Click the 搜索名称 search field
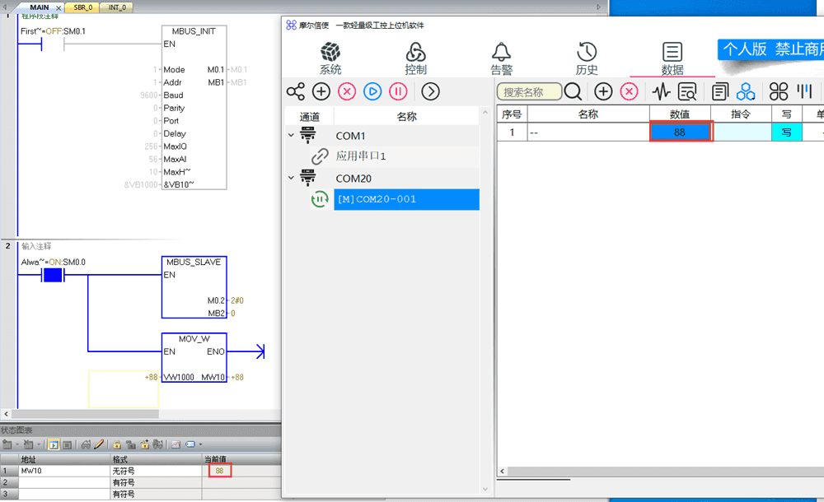This screenshot has height=502, width=824. (x=531, y=92)
